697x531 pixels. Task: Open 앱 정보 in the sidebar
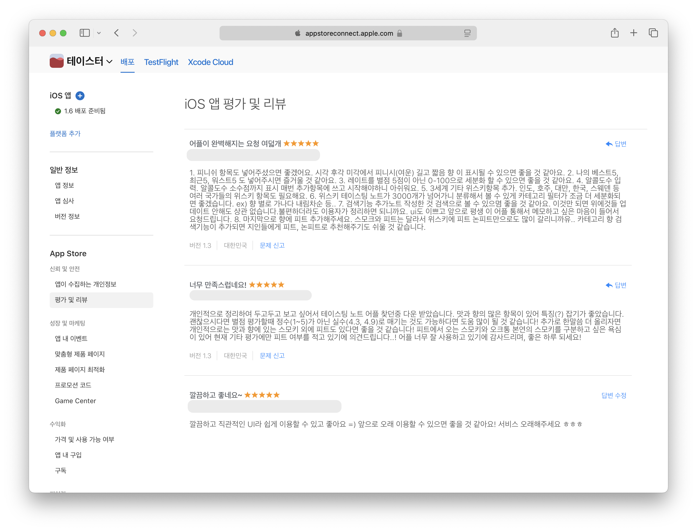(x=64, y=185)
